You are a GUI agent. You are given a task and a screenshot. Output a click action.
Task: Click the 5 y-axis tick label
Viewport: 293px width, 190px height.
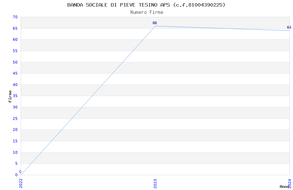point(16,164)
